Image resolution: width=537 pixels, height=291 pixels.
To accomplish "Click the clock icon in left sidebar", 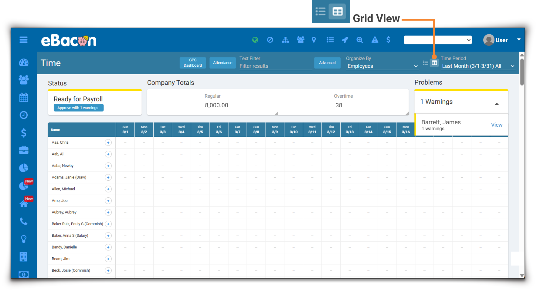I will (24, 115).
